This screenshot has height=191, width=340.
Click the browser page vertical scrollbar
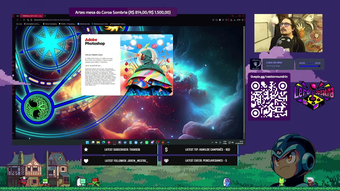[x=244, y=82]
